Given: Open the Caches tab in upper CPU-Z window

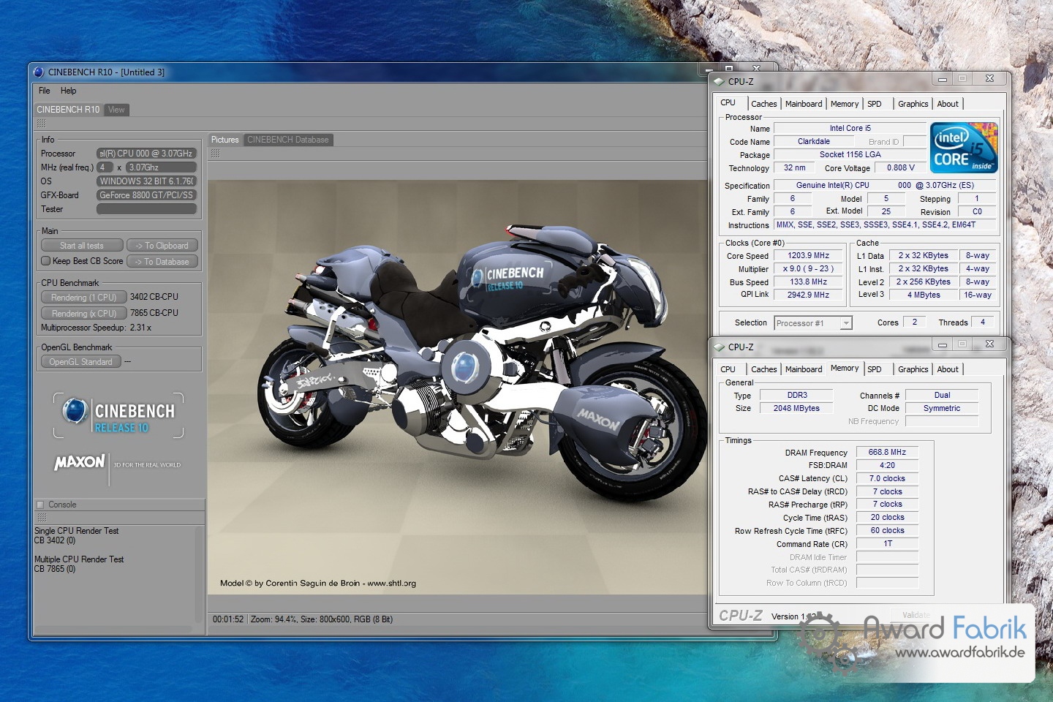Looking at the screenshot, I should pyautogui.click(x=763, y=104).
